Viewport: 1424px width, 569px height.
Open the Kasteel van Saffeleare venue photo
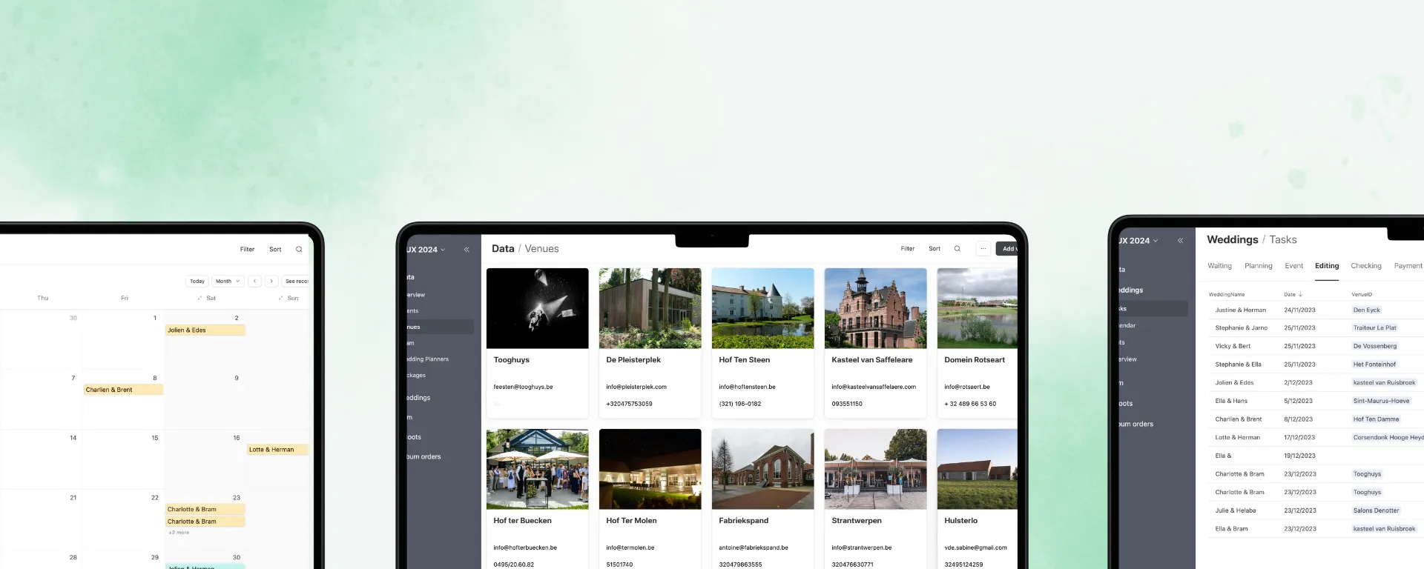coord(875,308)
